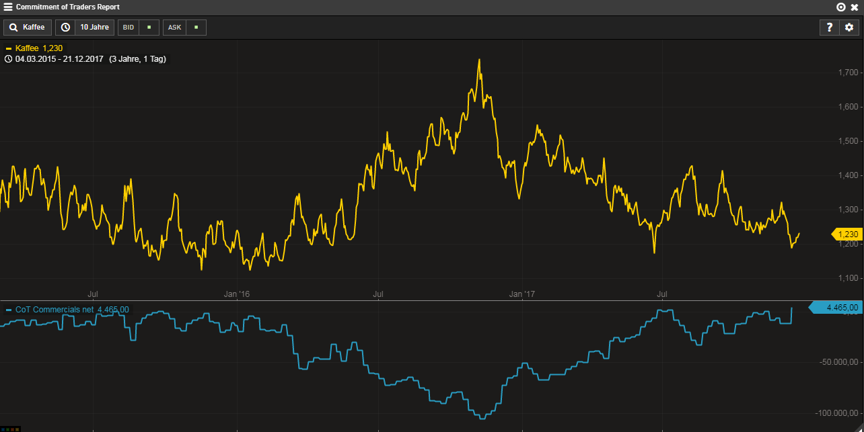Screen dimensions: 864x432
Task: Click the yellow 1,230 price tag
Action: pyautogui.click(x=847, y=234)
